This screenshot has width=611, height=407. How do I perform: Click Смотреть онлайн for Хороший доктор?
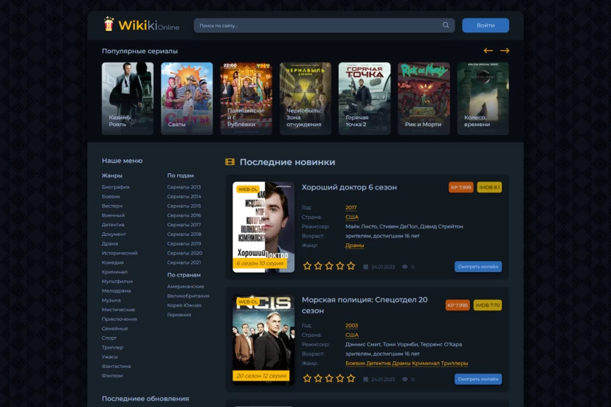(x=477, y=267)
